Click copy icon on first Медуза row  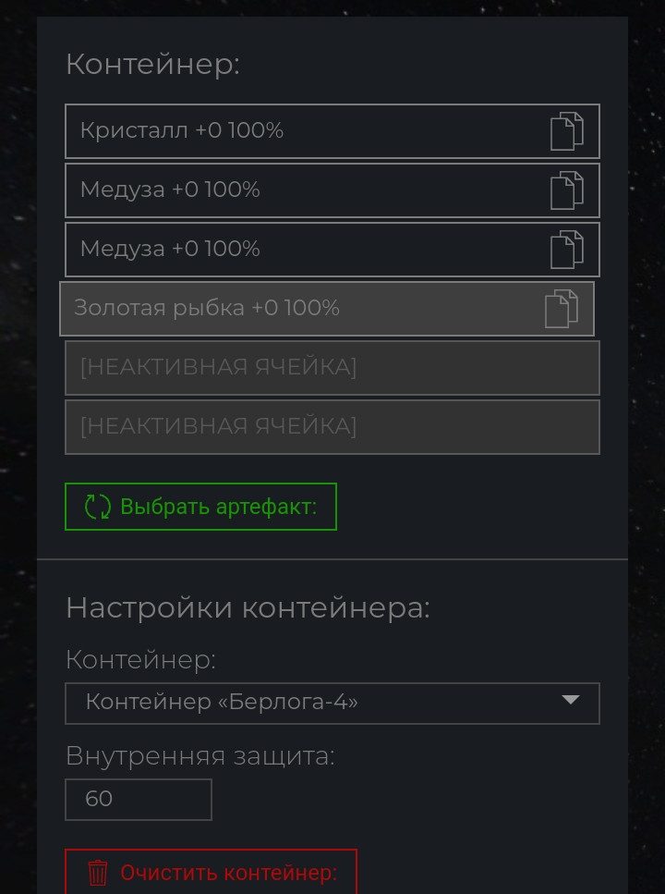coord(566,190)
